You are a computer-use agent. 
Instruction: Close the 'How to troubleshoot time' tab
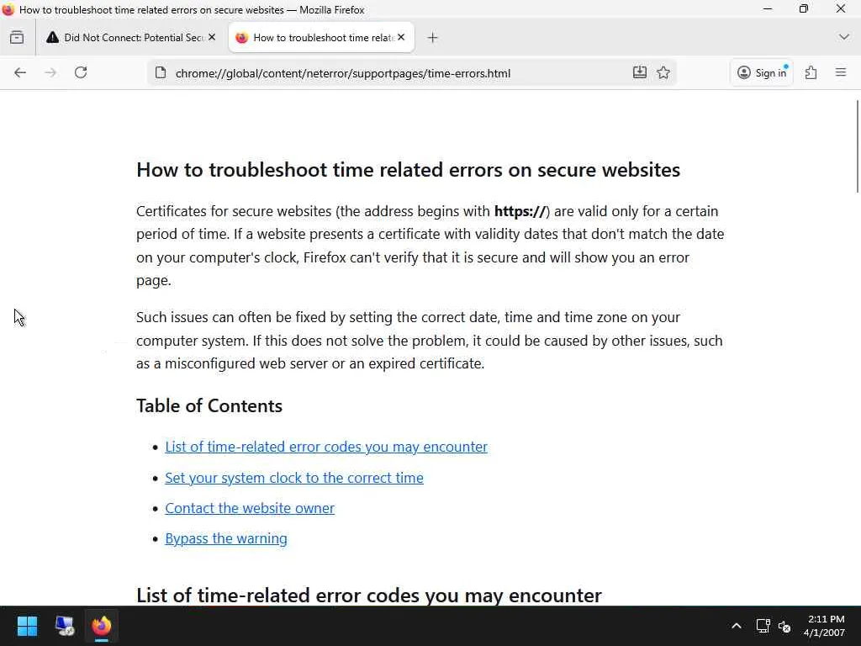click(x=401, y=37)
